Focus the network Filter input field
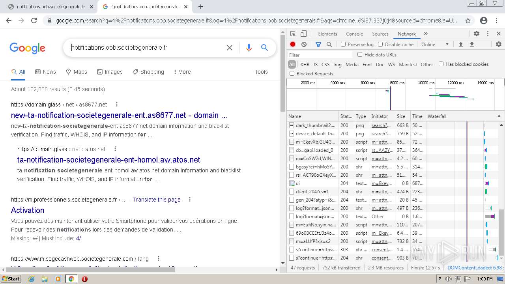Image resolution: width=505 pixels, height=284 pixels. click(x=320, y=55)
